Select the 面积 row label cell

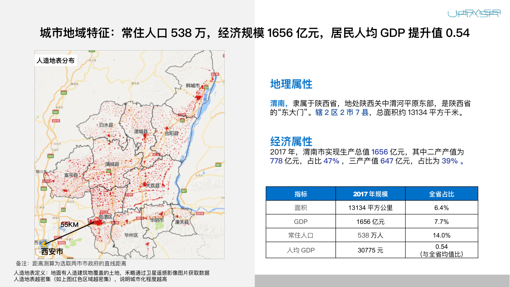[x=301, y=208]
